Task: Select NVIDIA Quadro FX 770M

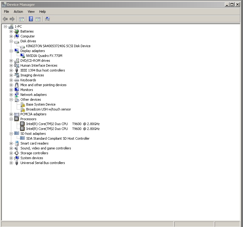Action: click(44, 56)
